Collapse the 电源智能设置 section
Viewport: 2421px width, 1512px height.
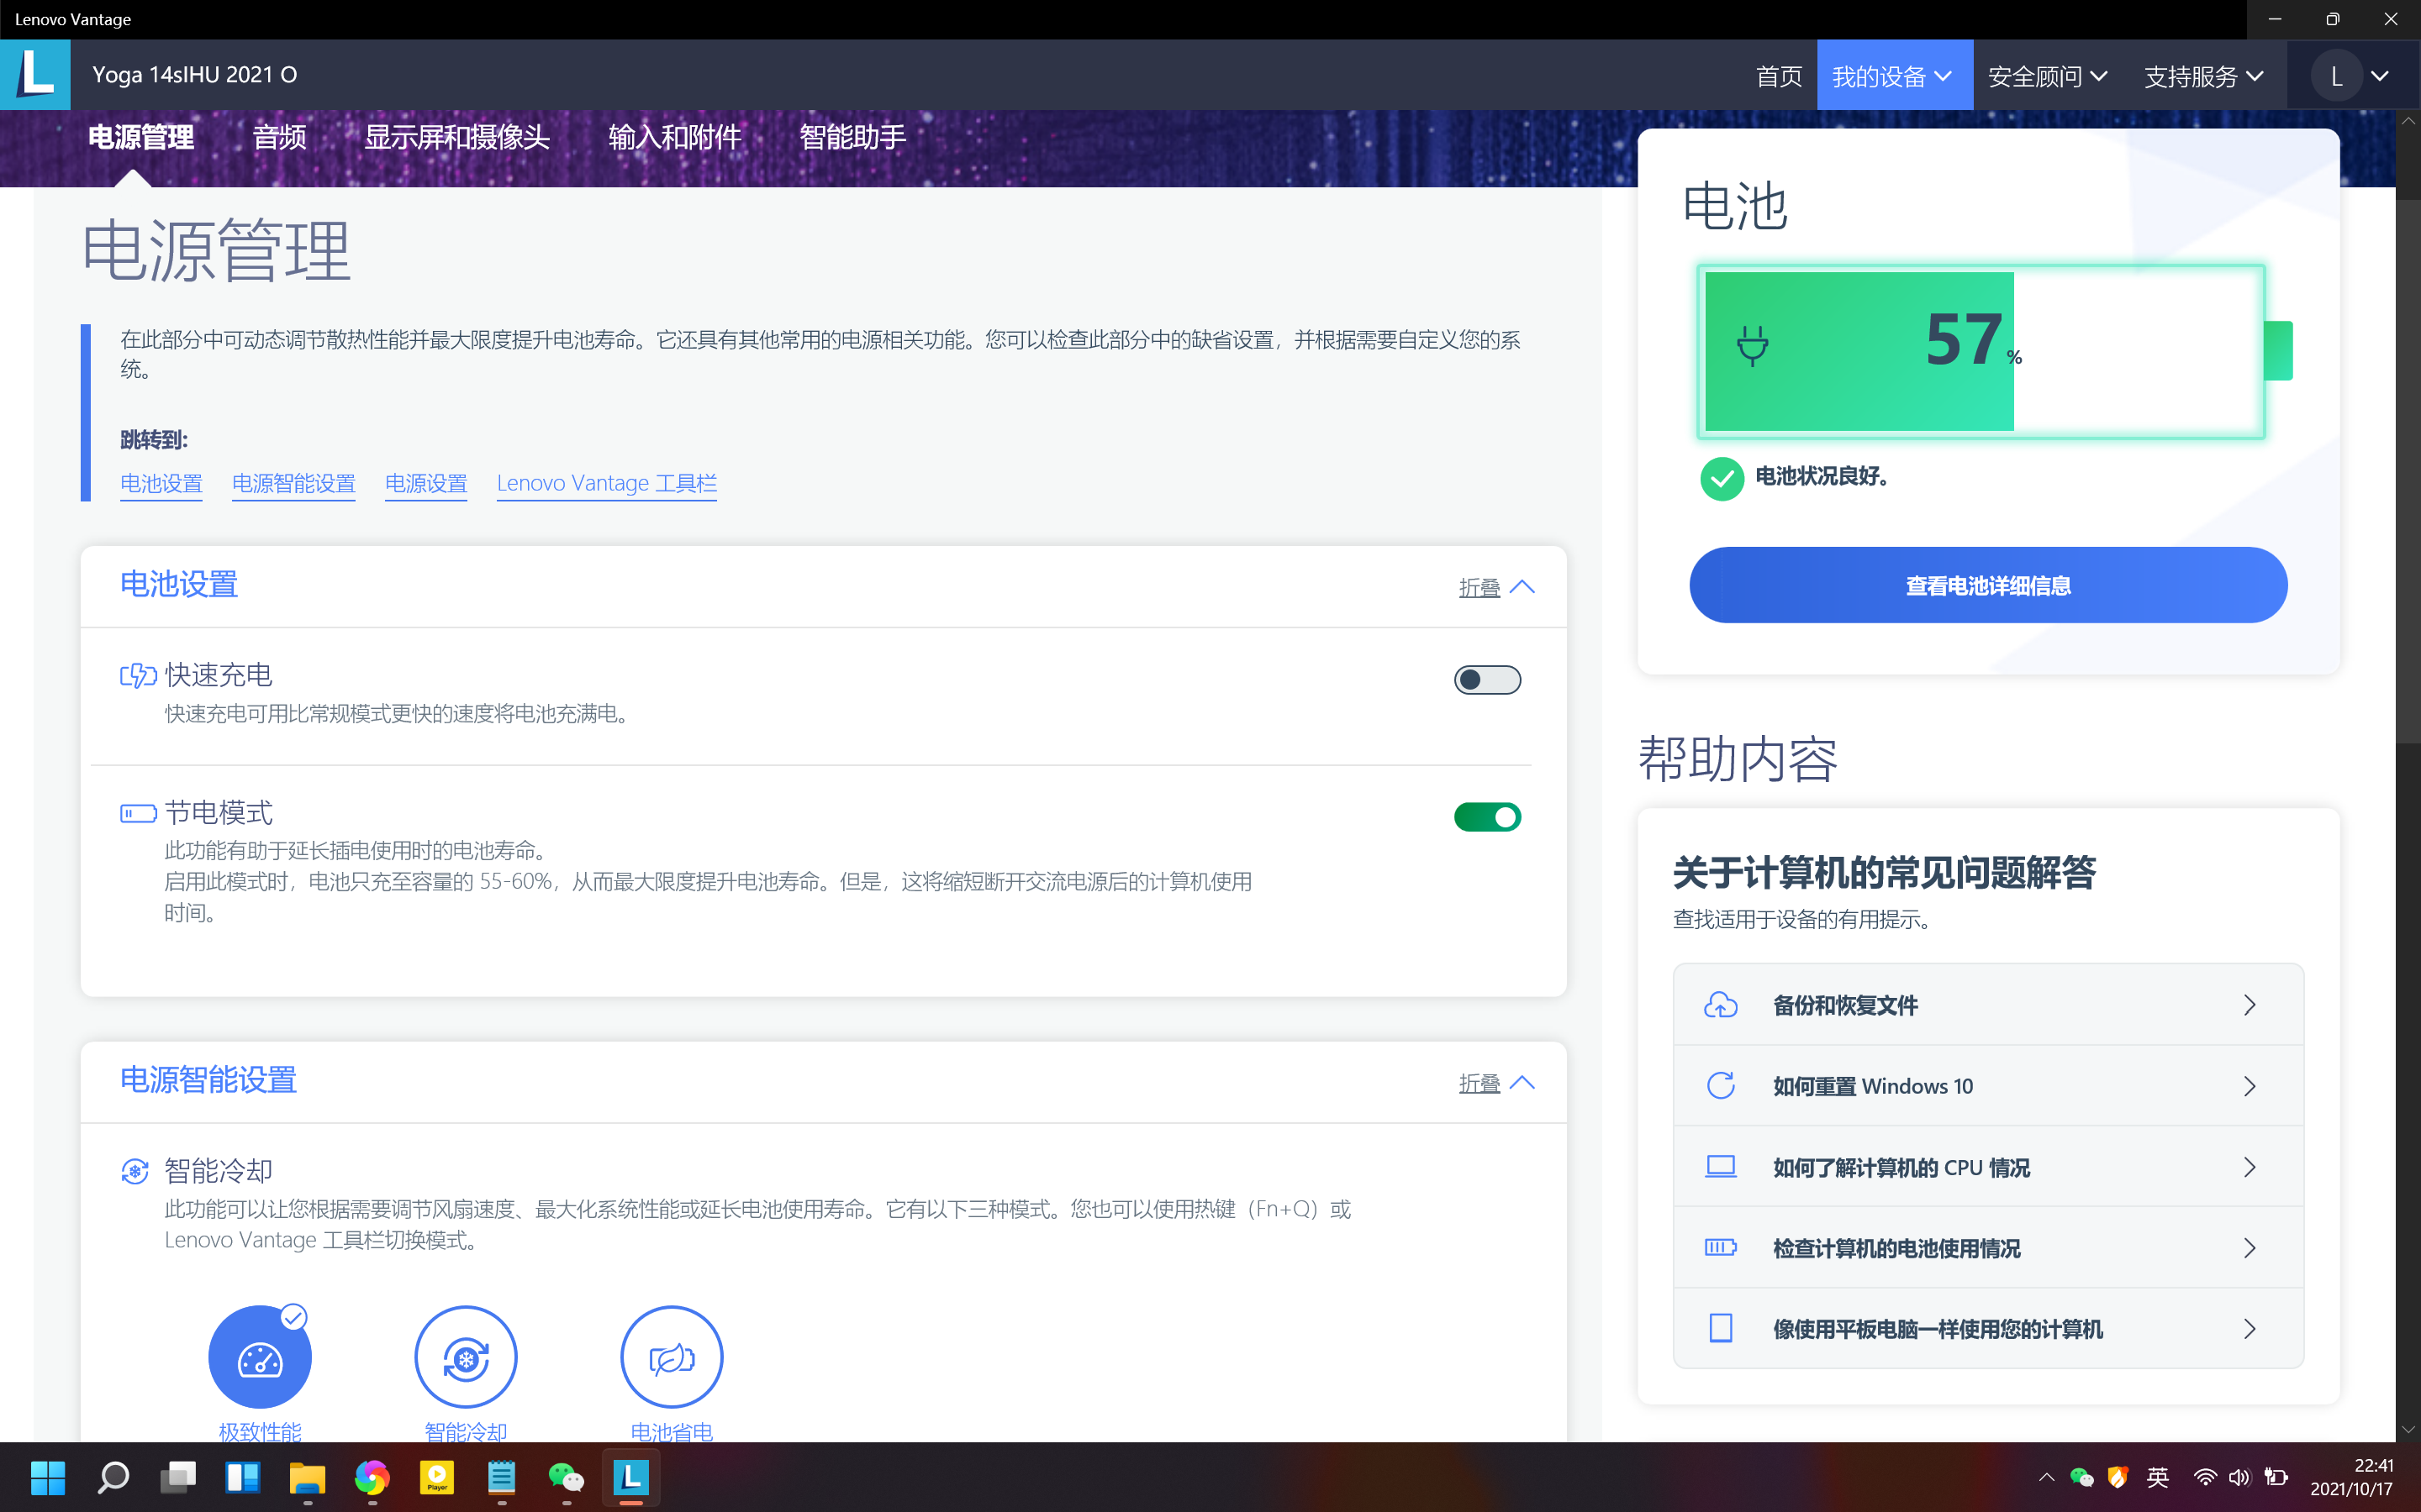[1496, 1083]
